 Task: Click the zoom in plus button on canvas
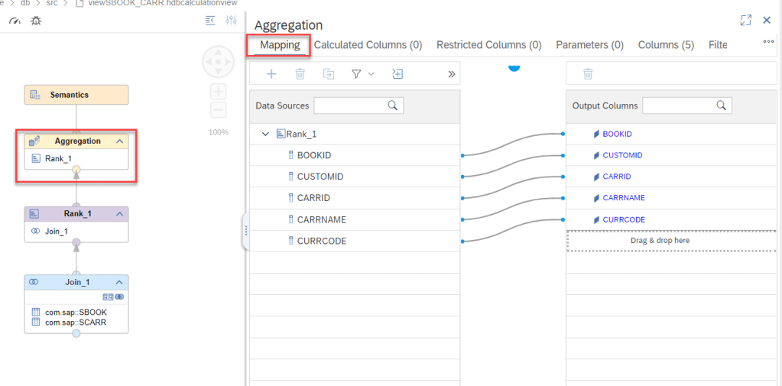click(218, 92)
